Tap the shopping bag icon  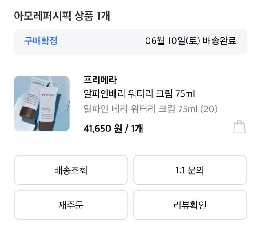tap(239, 127)
